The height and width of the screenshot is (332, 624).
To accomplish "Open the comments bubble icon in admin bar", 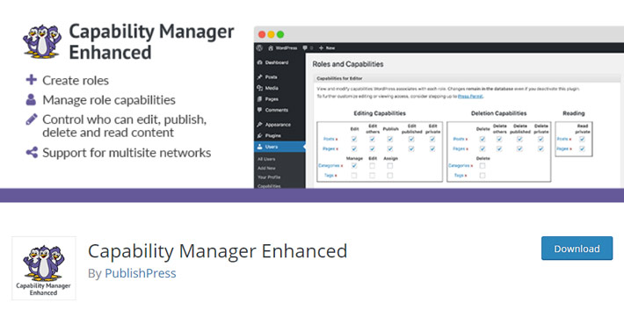I will [x=305, y=47].
